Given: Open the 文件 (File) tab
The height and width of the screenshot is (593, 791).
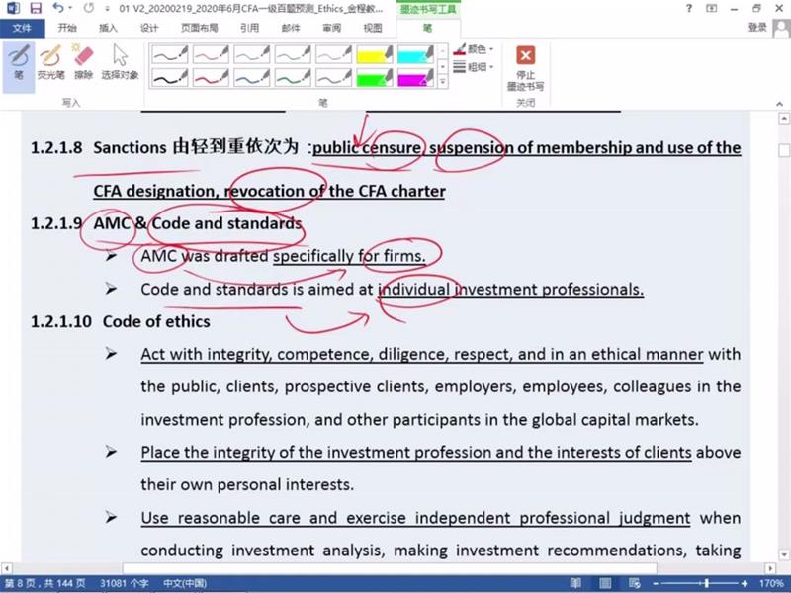Looking at the screenshot, I should [22, 28].
